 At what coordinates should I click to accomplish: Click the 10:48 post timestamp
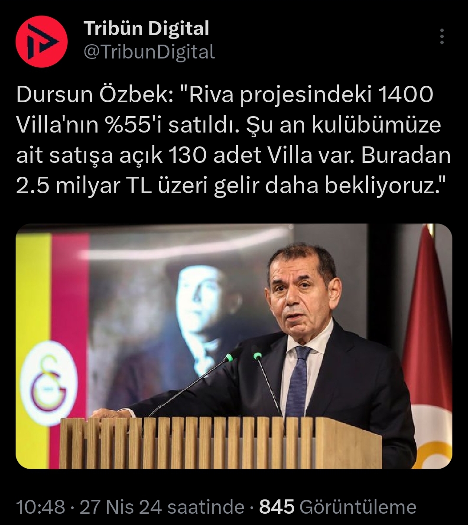coord(41,507)
